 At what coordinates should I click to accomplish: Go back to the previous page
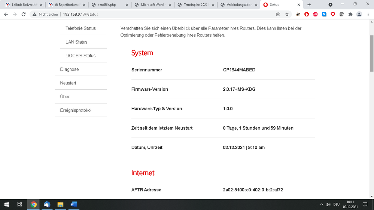pyautogui.click(x=6, y=14)
